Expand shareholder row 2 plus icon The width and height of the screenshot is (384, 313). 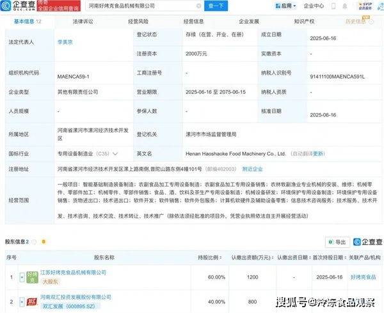point(22,302)
